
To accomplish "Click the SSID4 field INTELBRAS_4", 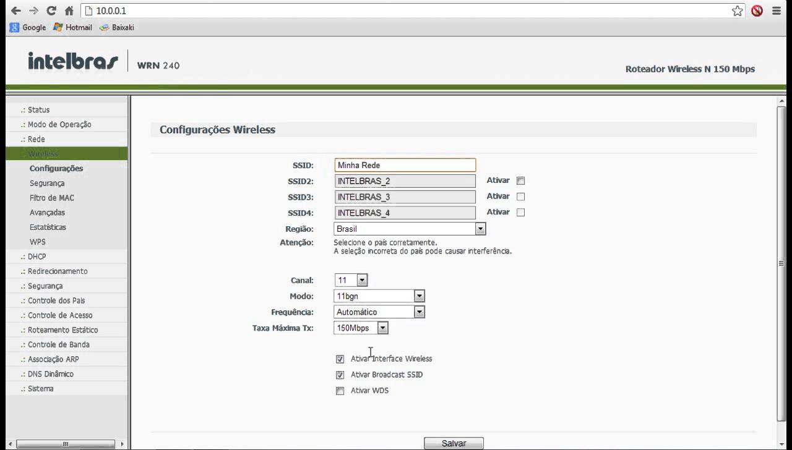I will click(405, 213).
